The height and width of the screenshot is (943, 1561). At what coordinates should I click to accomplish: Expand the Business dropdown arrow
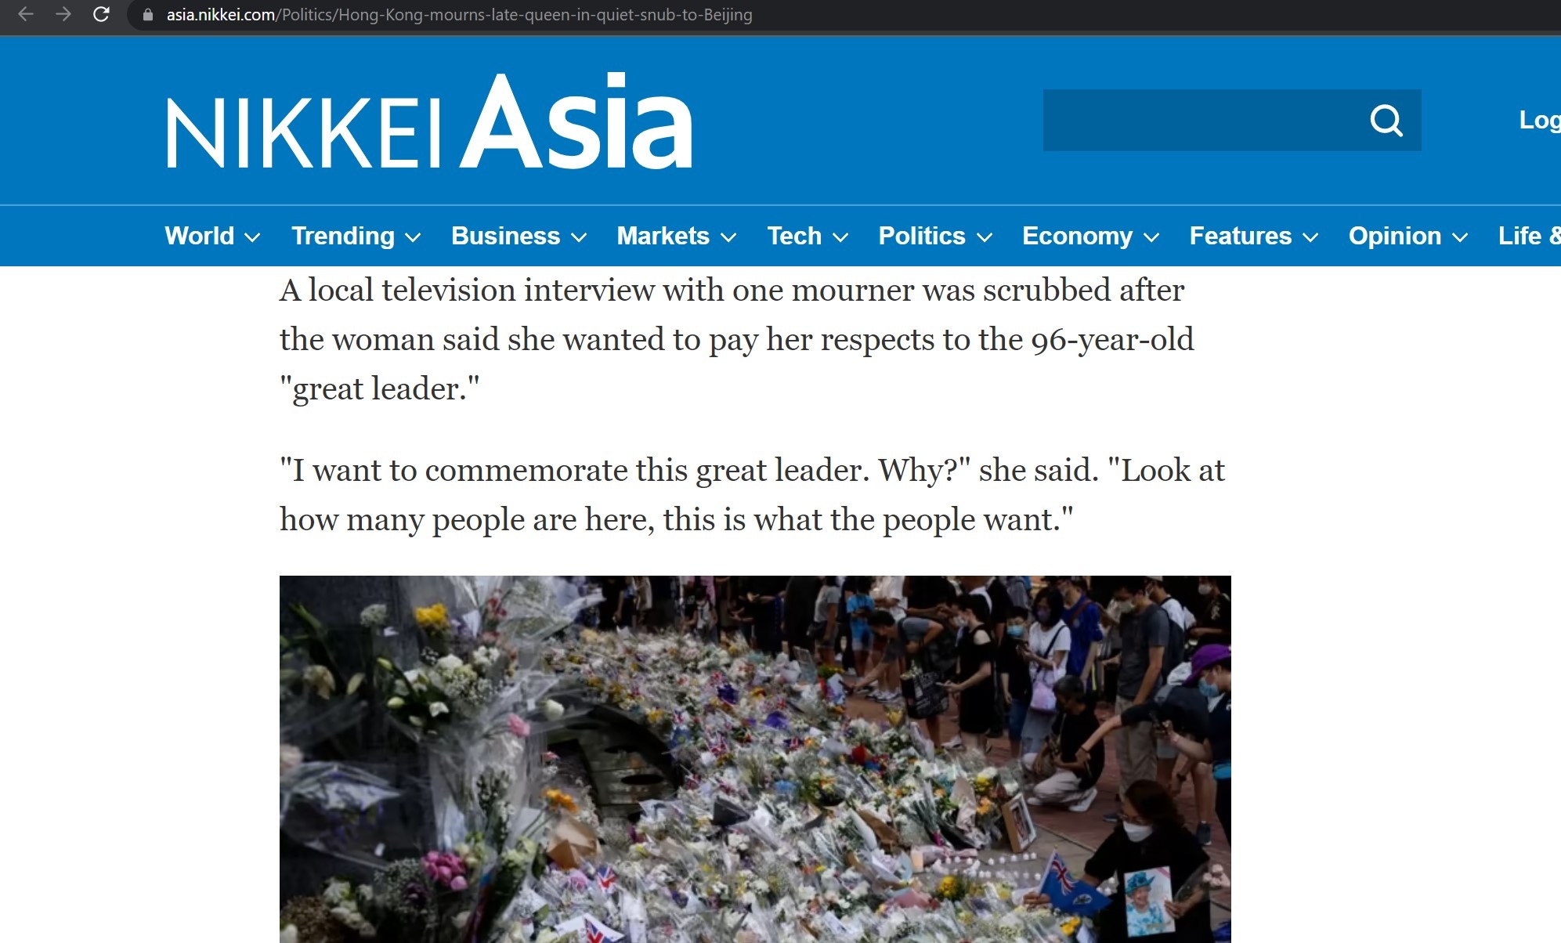point(579,237)
